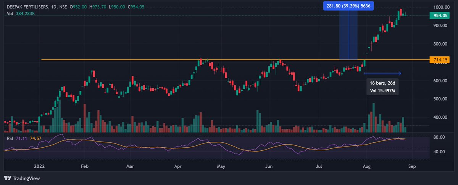Viewport: 458px width, 185px height.
Task: Click the current price label 954.05
Action: point(440,16)
